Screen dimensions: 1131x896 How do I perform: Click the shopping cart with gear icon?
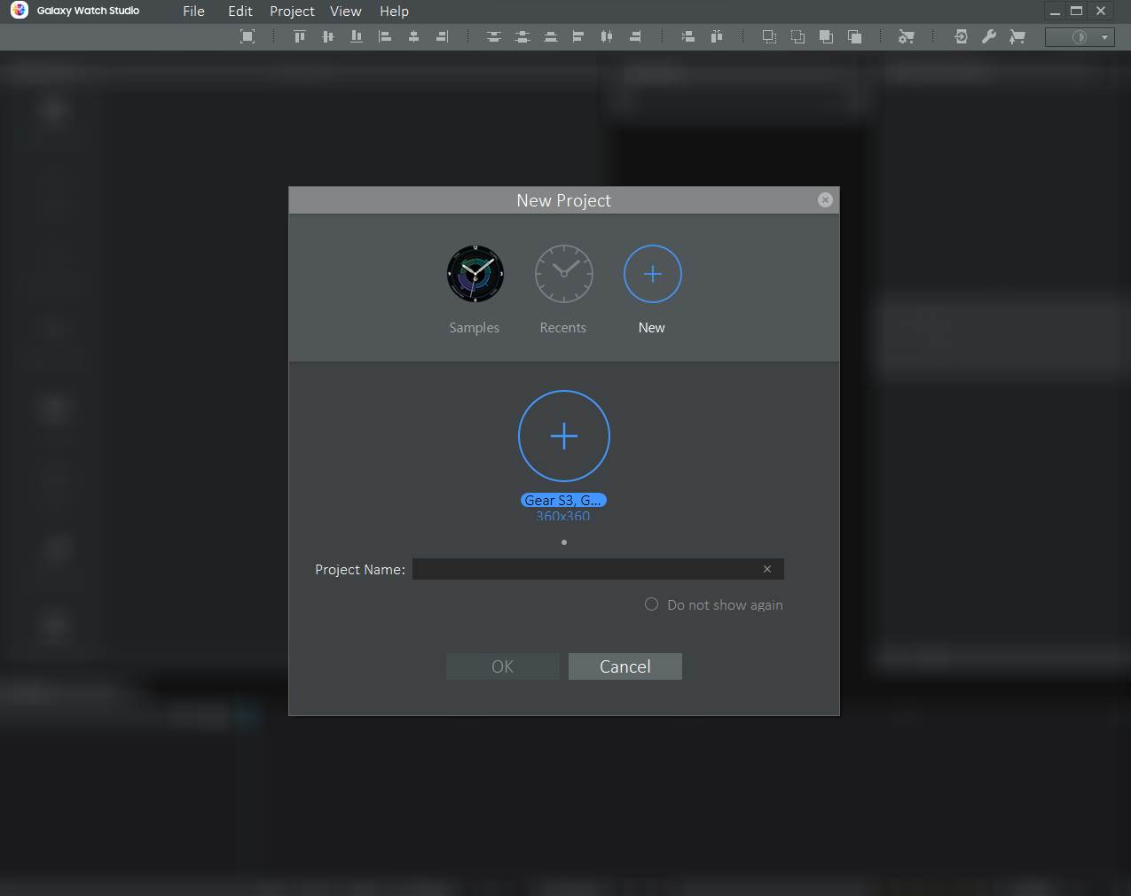click(907, 36)
